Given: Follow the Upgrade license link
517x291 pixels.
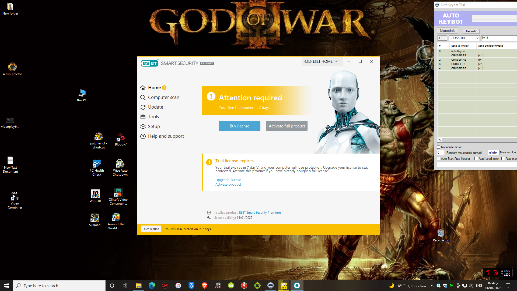Looking at the screenshot, I should coord(228,180).
